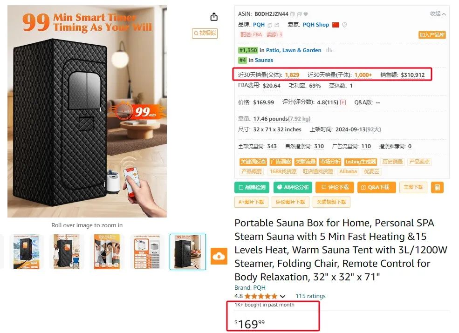Click the share icon above the product image
Image resolution: width=459 pixels, height=333 pixels.
(214, 17)
